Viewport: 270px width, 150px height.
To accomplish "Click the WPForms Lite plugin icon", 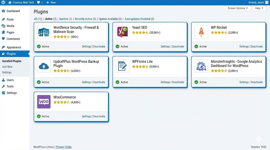I will pos(122,66).
